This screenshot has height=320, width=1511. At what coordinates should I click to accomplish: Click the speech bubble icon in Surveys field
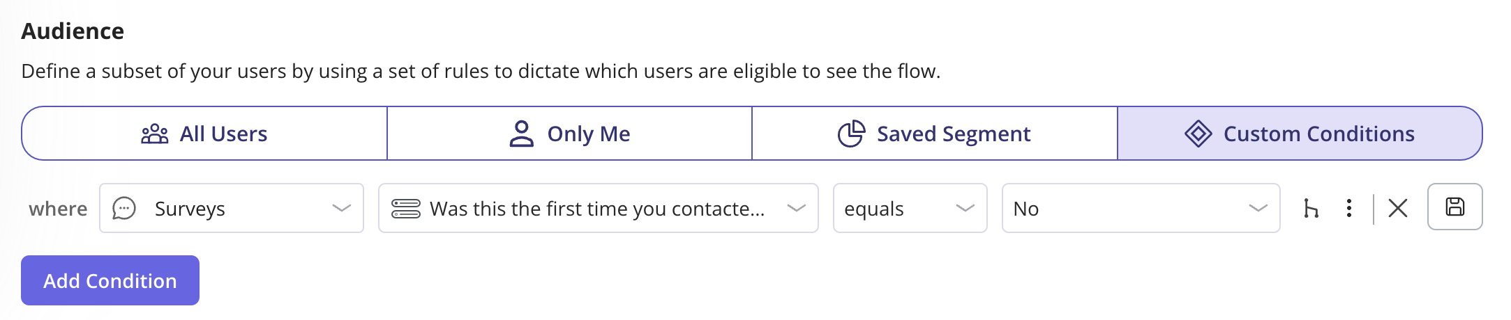click(x=124, y=209)
